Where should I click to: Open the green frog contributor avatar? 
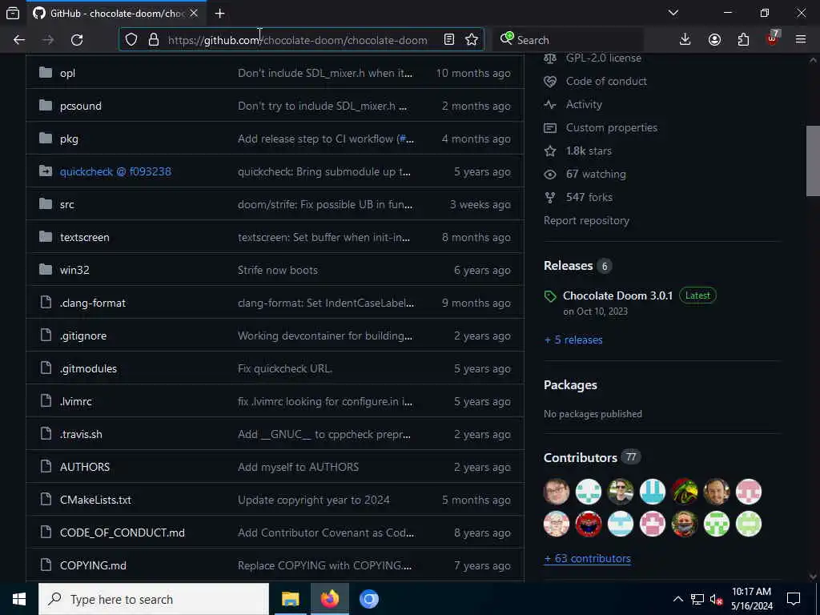coord(685,492)
